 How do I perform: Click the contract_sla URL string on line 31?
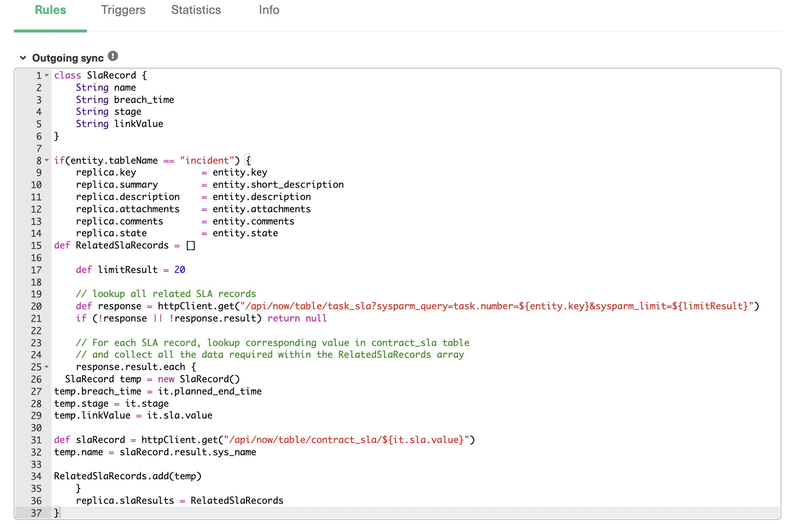[346, 440]
